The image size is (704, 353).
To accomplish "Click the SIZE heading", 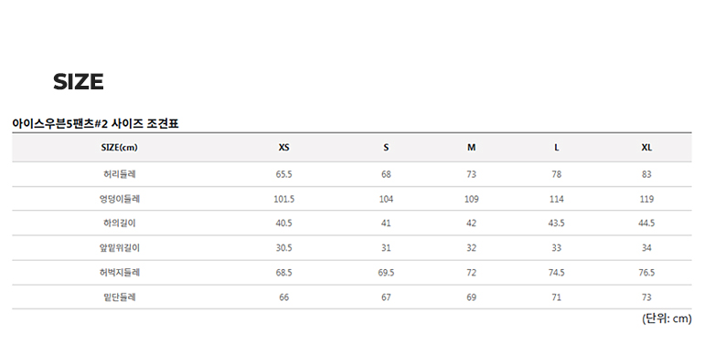I will pyautogui.click(x=79, y=81).
